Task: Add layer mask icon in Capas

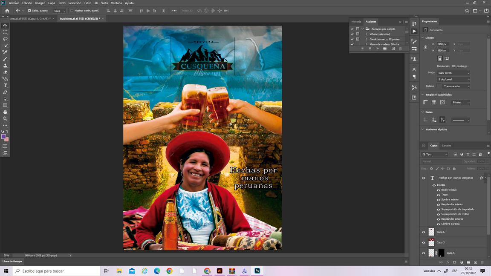Action: (x=455, y=262)
